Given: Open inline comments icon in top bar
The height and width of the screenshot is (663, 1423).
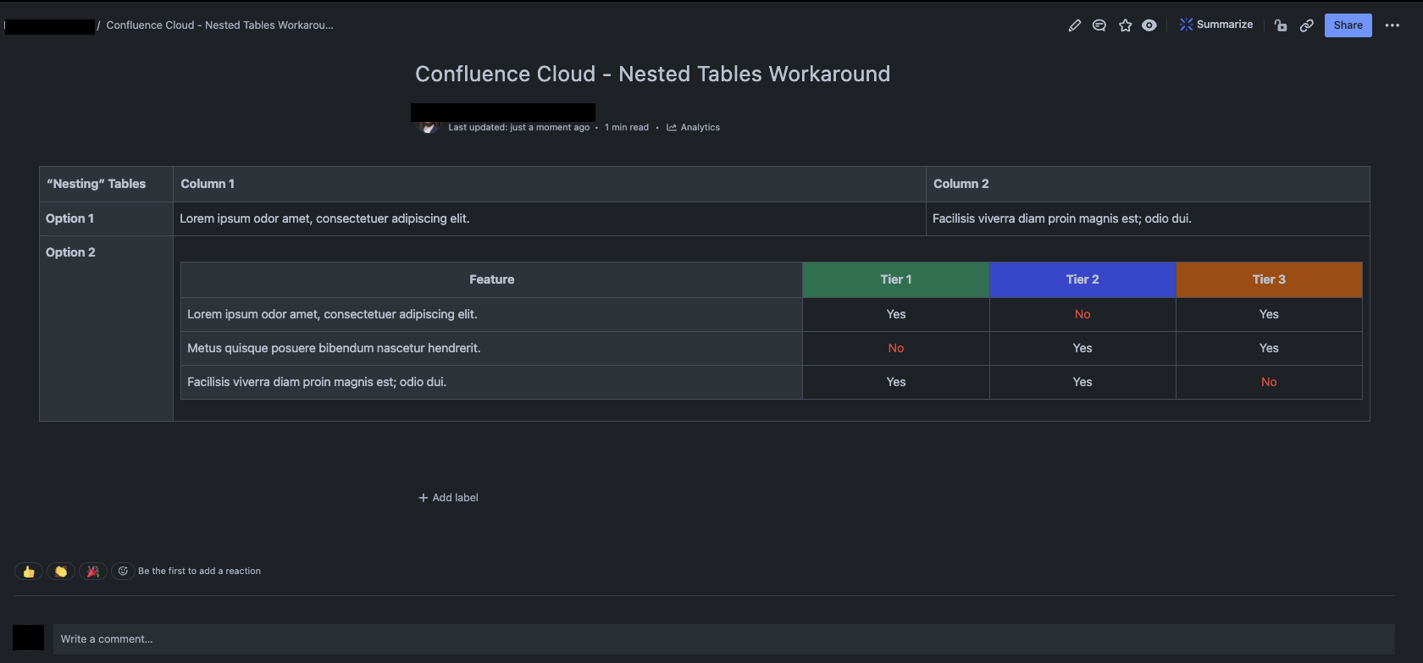Looking at the screenshot, I should pos(1099,25).
